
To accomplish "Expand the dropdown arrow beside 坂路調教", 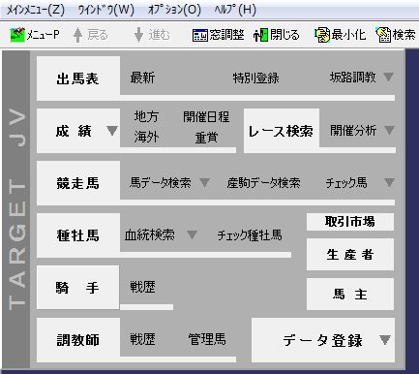I will 388,77.
